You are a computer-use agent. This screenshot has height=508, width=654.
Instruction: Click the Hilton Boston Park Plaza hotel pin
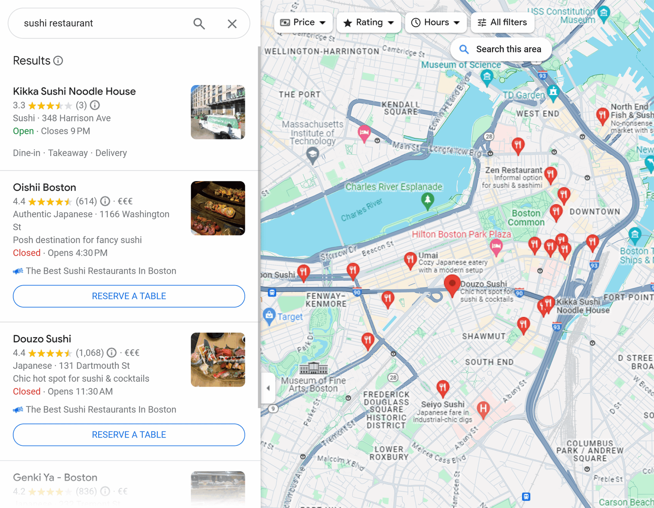click(496, 247)
